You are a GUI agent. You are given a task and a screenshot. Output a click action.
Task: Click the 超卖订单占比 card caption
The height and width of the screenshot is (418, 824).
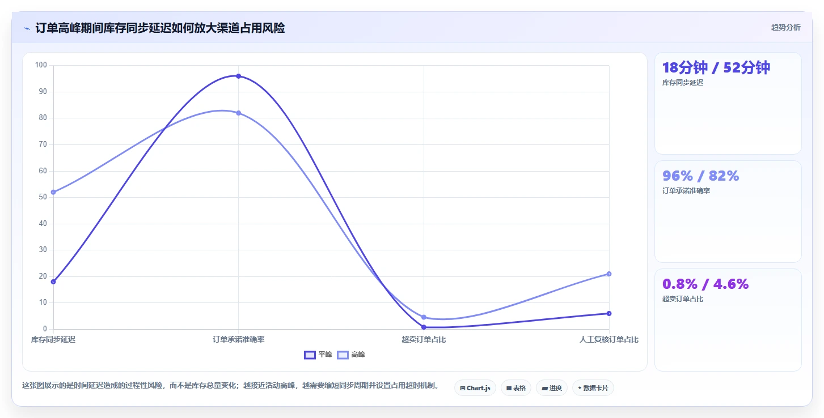click(683, 299)
